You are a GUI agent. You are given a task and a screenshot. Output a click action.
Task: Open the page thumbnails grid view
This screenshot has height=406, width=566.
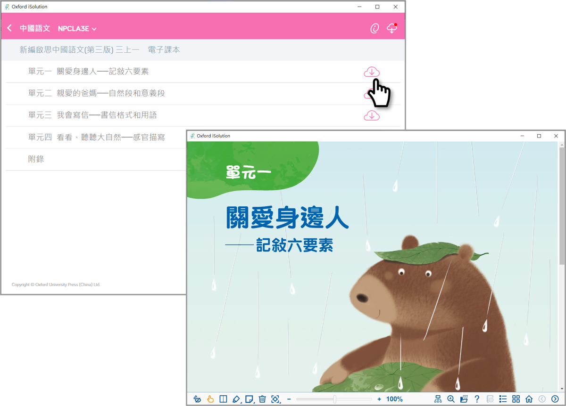click(516, 399)
